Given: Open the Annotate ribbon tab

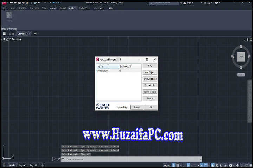Looking at the screenshot, I should (22, 8).
